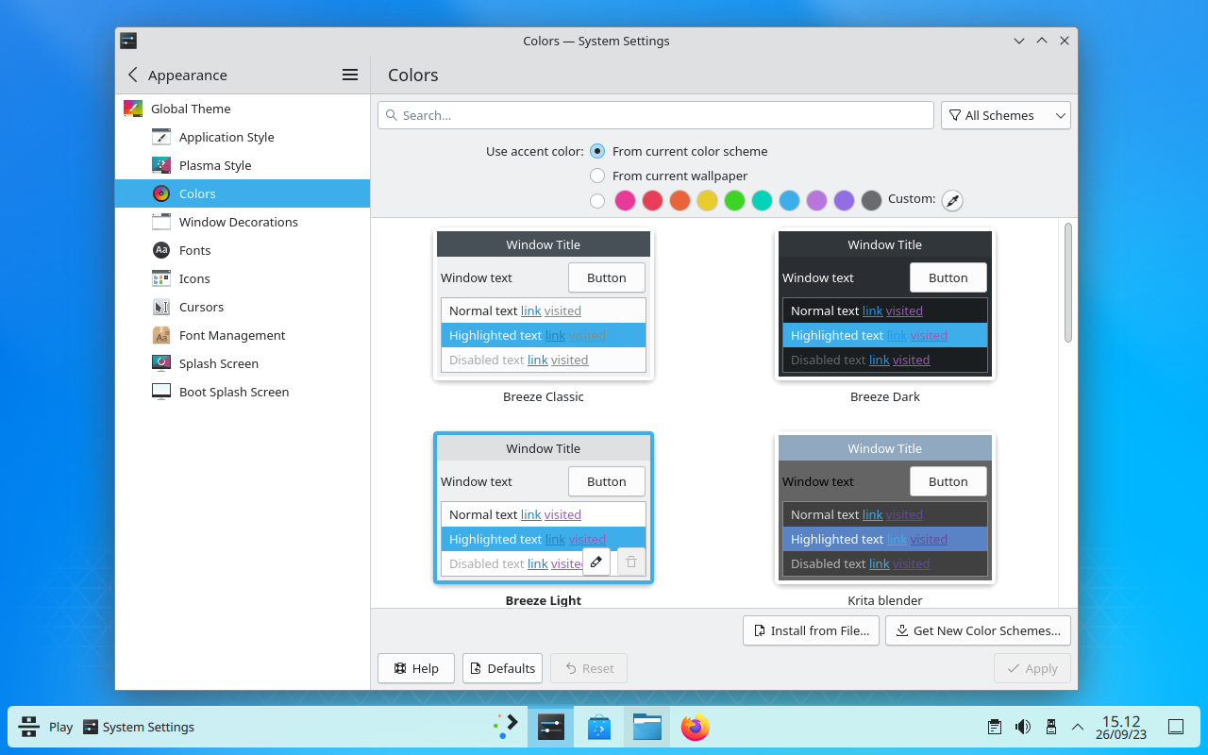Click the trash icon on Breeze Light scheme

[x=631, y=562]
